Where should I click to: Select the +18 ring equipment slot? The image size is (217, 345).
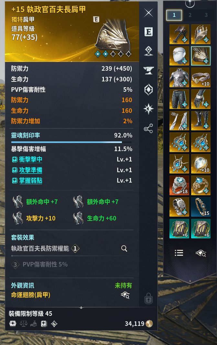pyautogui.click(x=179, y=185)
